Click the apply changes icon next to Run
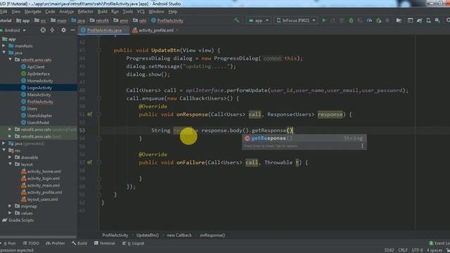 click(x=333, y=20)
